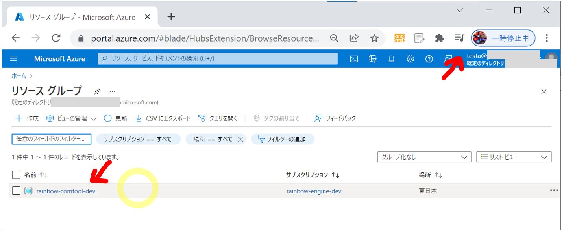Click the orange extension icon next to the bookmark star
The height and width of the screenshot is (233, 564).
coord(399,38)
